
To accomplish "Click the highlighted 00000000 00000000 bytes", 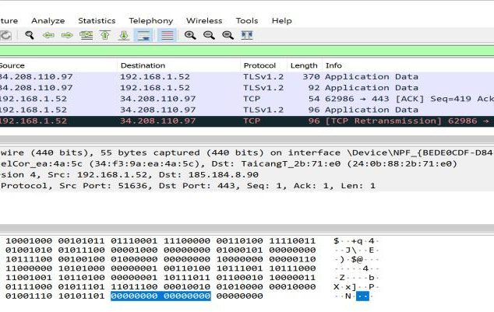I will (161, 296).
